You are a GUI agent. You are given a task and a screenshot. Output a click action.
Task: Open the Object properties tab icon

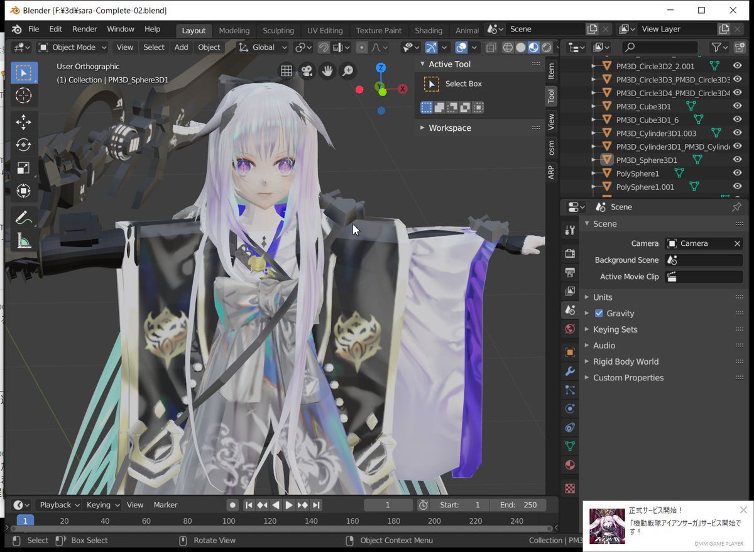click(x=570, y=352)
